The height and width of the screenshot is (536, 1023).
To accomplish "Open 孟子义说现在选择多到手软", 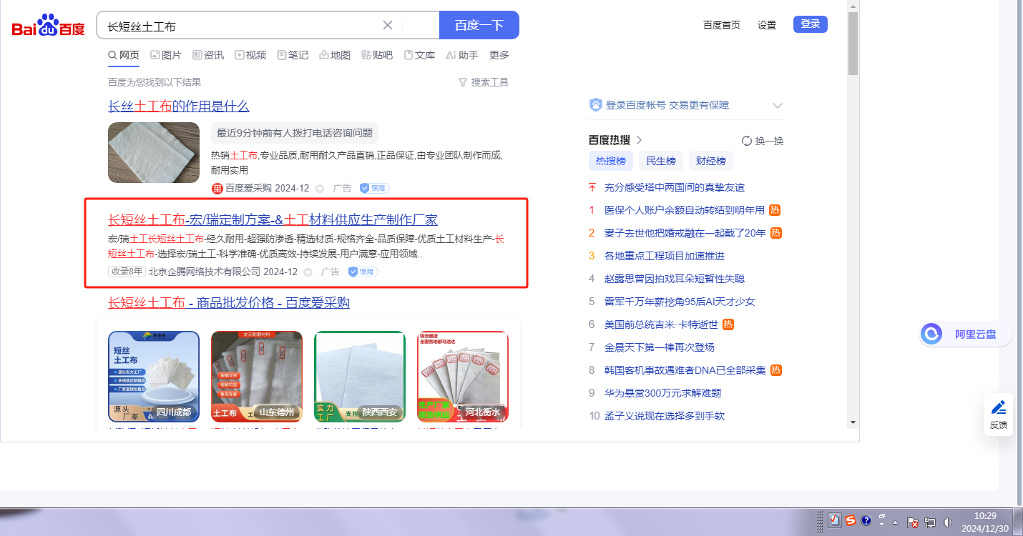I will coord(665,416).
